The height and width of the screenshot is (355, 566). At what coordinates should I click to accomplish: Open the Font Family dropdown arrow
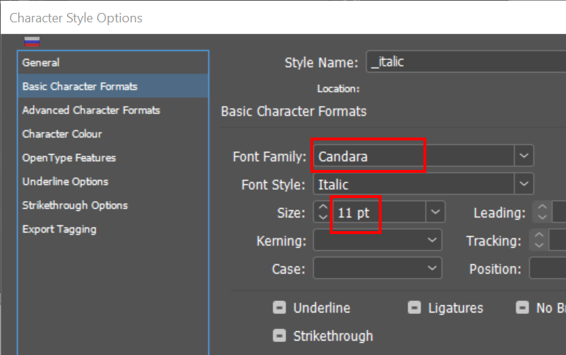coord(524,156)
